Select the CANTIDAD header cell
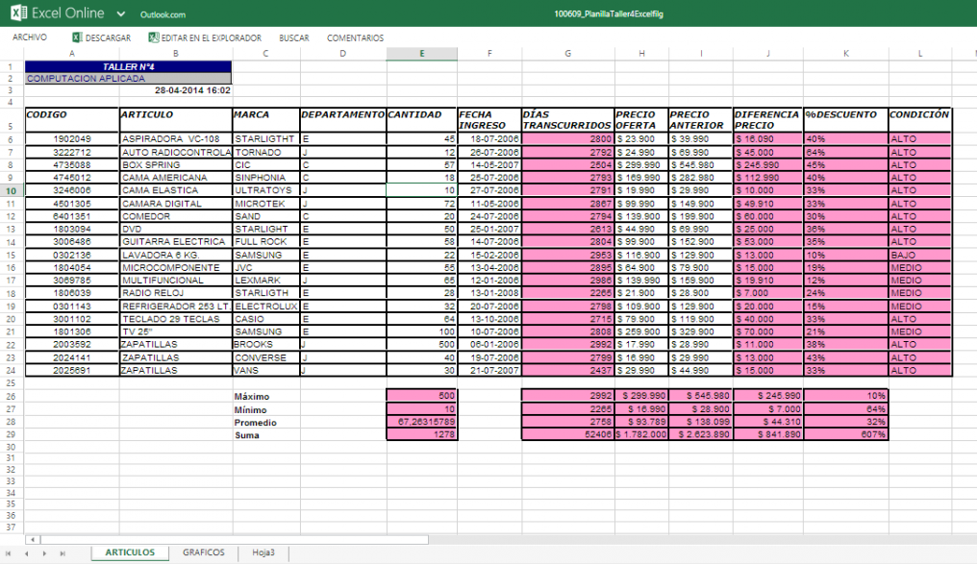This screenshot has width=977, height=564. [x=422, y=120]
